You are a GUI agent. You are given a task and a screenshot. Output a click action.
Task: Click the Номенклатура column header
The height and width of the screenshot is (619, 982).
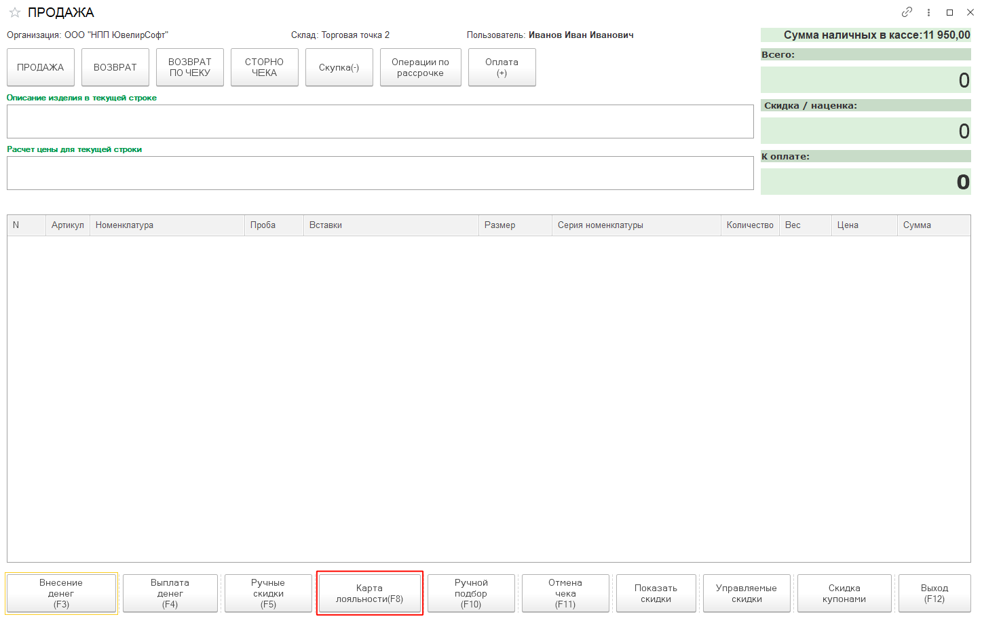(x=167, y=225)
